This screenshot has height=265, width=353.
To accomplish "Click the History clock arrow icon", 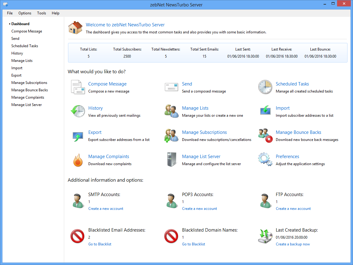I will click(x=78, y=111).
